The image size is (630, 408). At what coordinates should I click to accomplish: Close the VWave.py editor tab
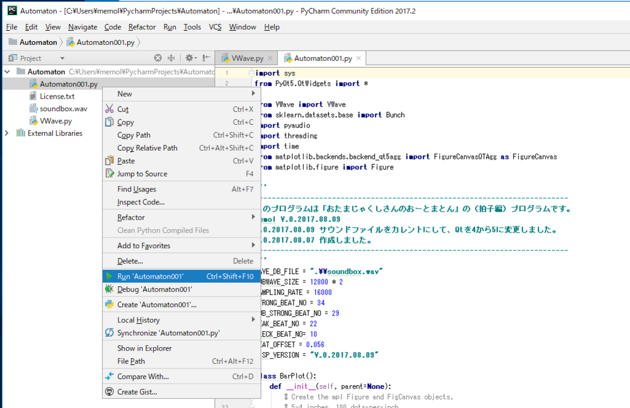[x=270, y=58]
